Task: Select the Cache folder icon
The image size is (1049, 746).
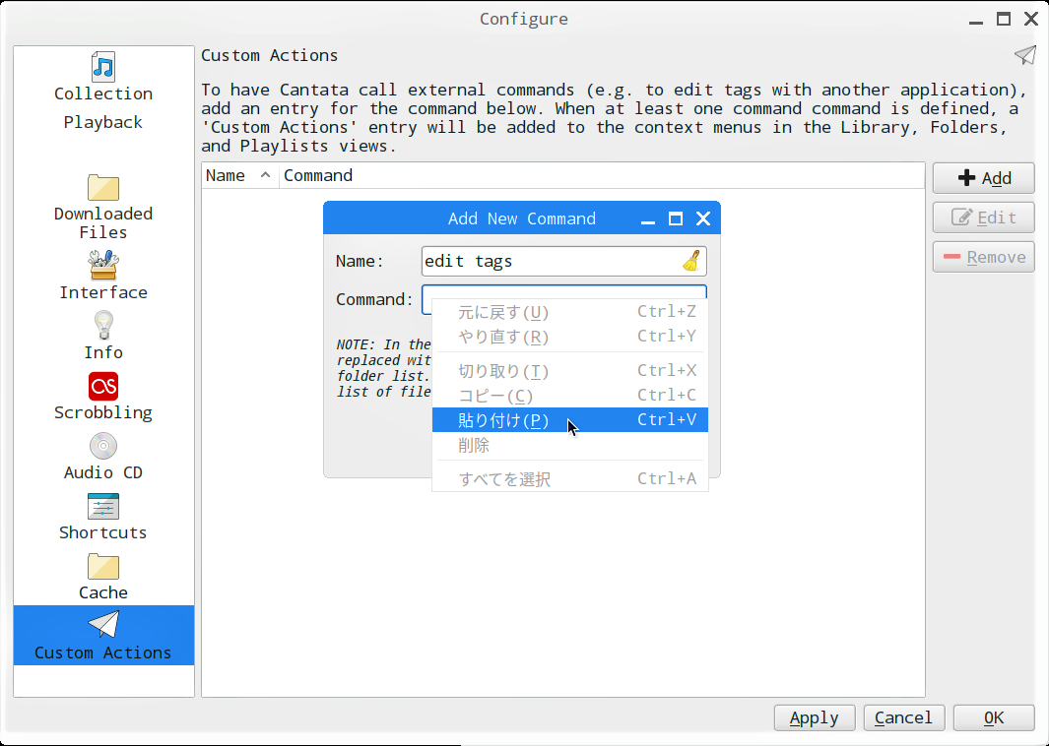Action: (x=103, y=566)
